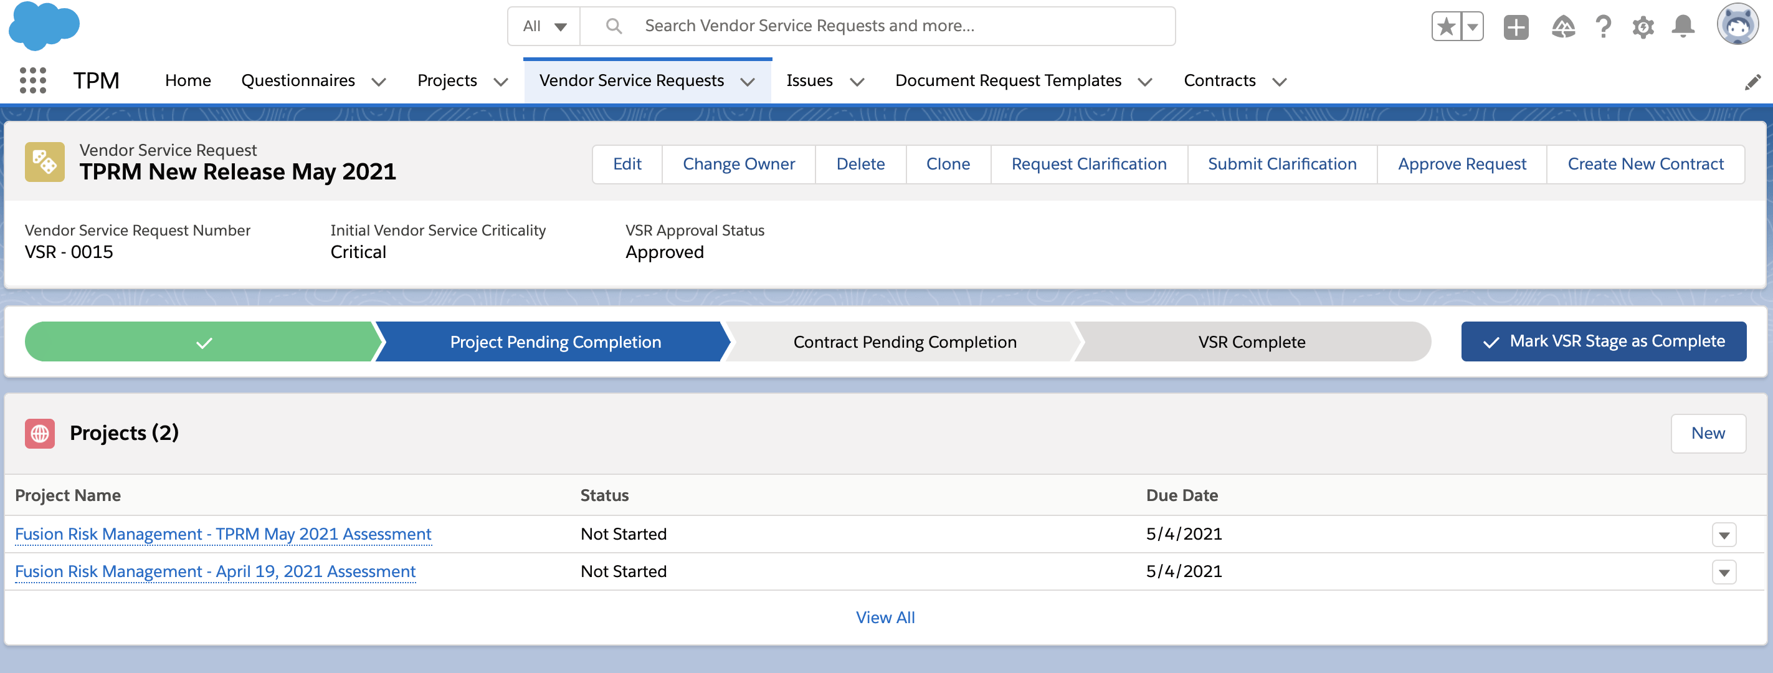
Task: Expand the Document Request Templates chevron
Action: pyautogui.click(x=1144, y=82)
